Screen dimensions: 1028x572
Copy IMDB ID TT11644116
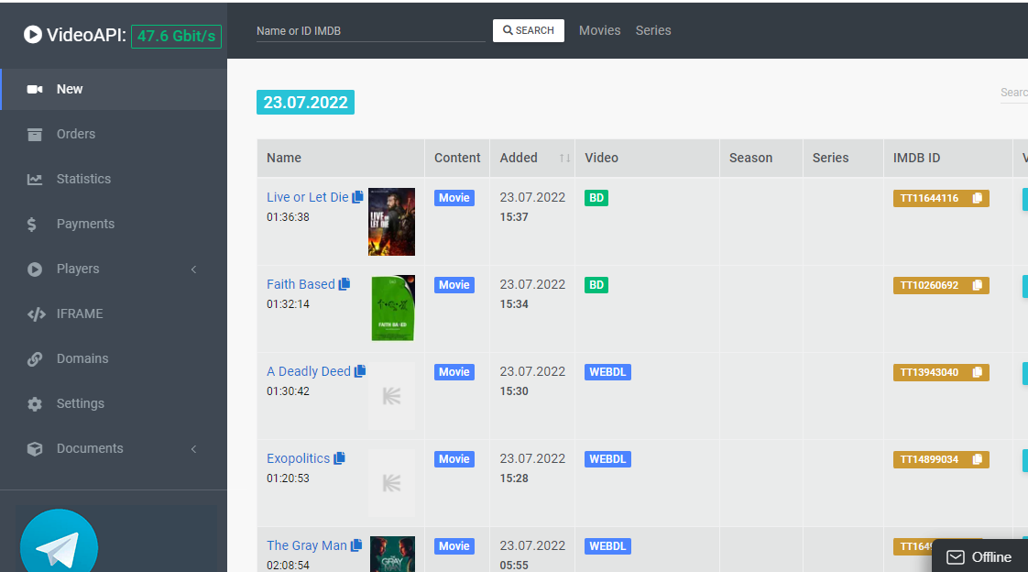[x=977, y=198]
